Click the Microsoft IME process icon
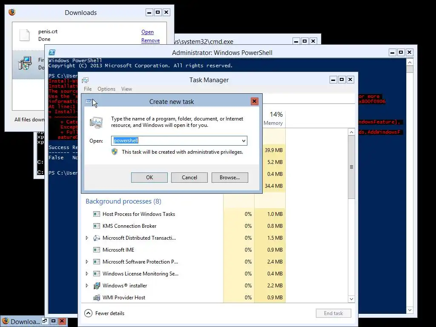 coord(97,250)
